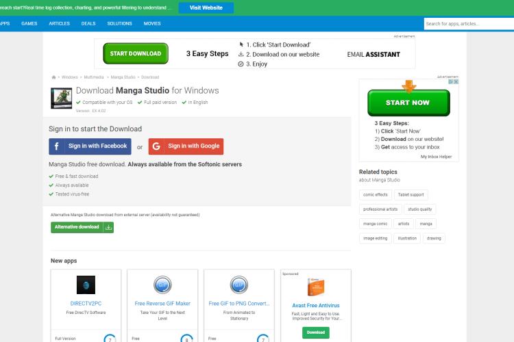Open the ARTICLES menu
514x342 pixels.
point(60,23)
